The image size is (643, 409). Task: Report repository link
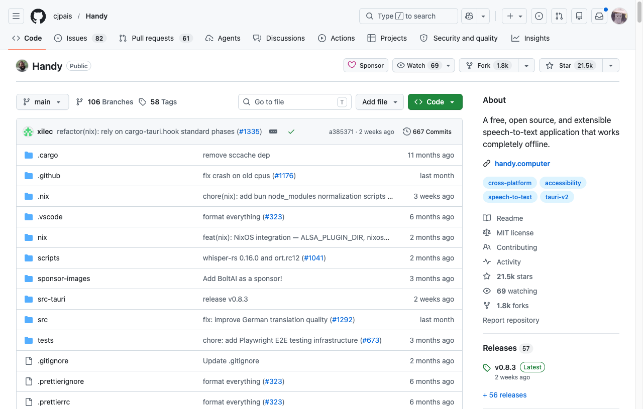coord(511,320)
